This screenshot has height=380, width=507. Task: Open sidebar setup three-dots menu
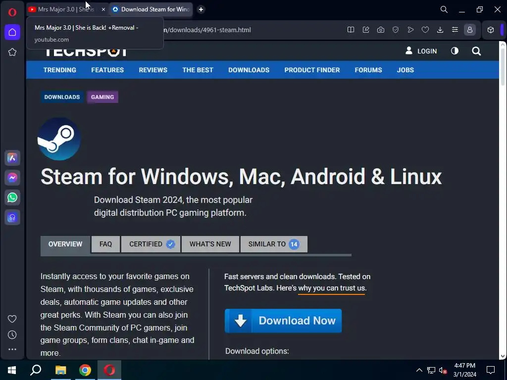[12, 349]
